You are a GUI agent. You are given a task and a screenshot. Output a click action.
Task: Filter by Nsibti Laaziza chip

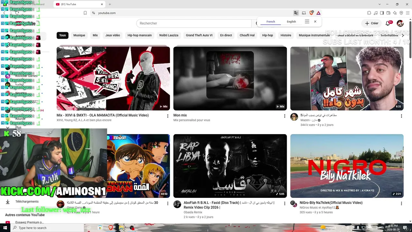coord(169,35)
